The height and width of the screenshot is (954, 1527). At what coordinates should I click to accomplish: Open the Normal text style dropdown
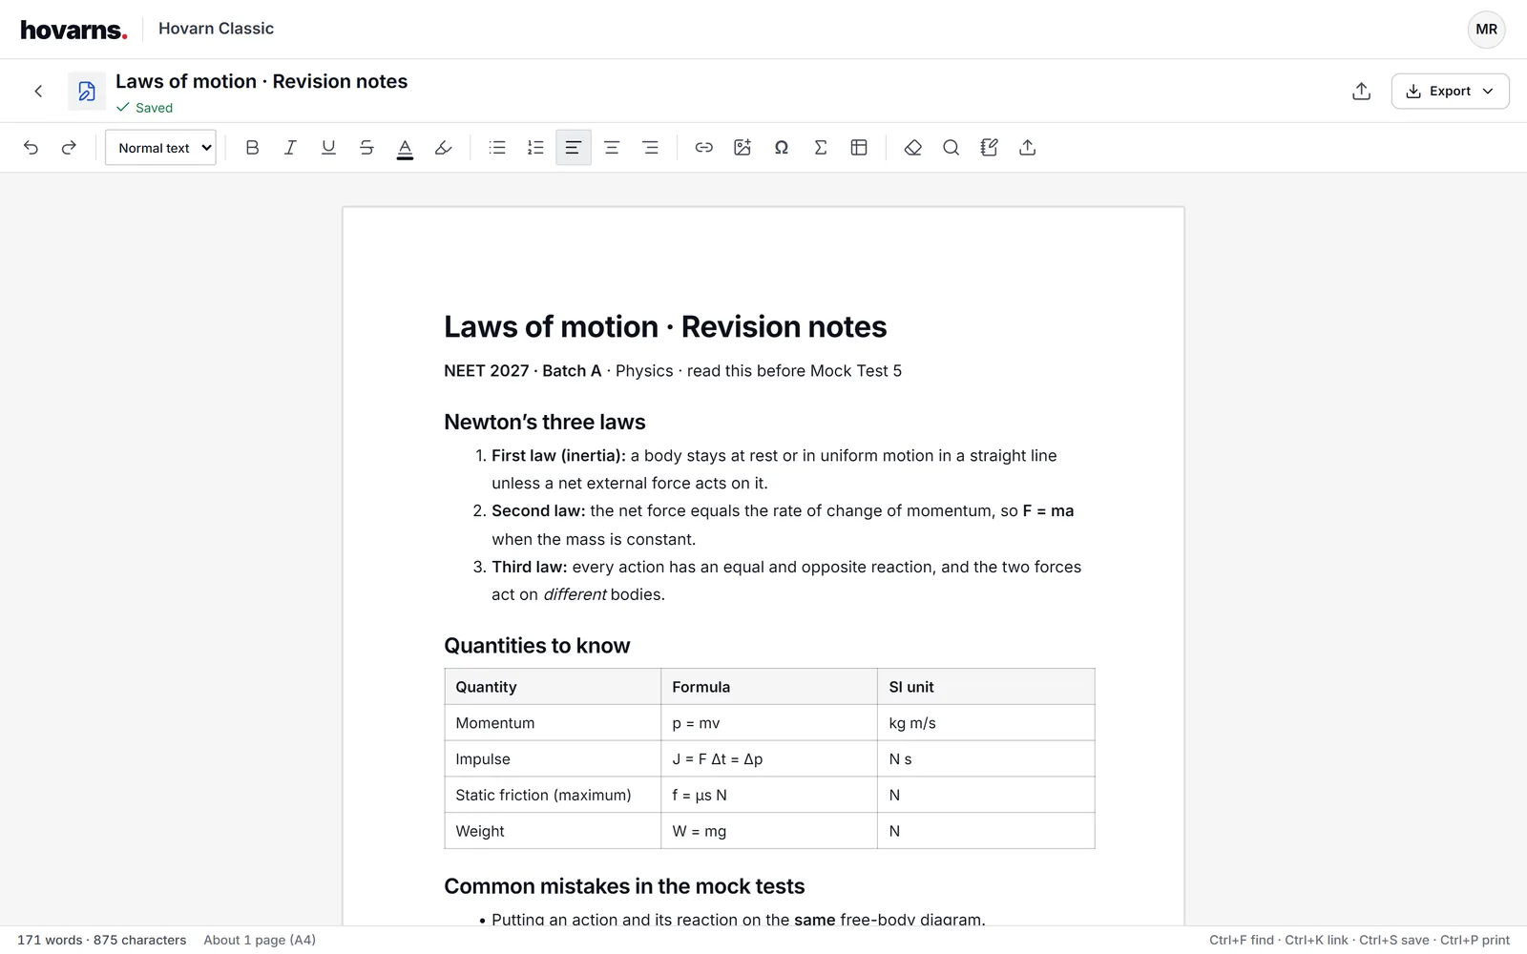tap(160, 148)
